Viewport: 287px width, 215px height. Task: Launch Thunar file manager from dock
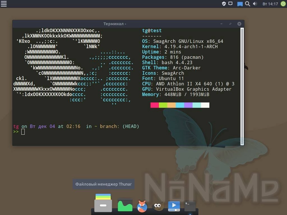point(103,203)
